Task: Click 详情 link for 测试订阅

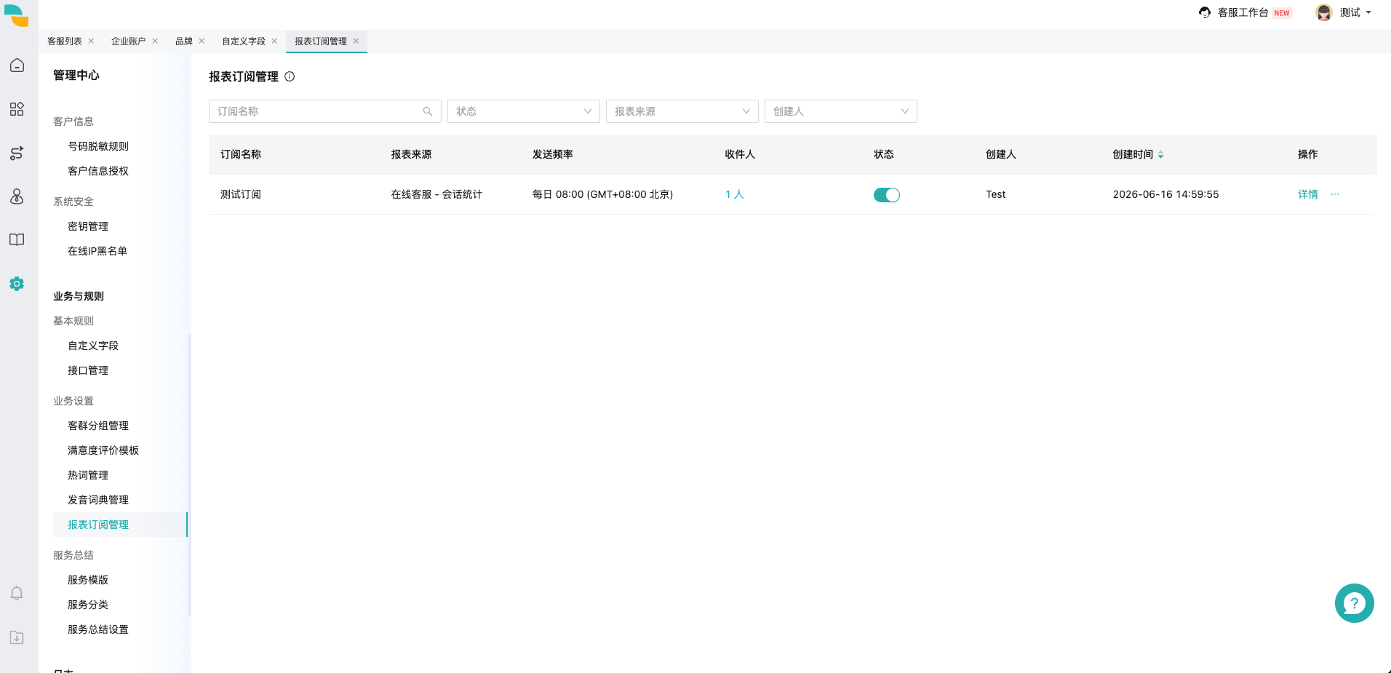Action: tap(1308, 194)
